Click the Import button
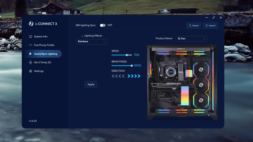 coord(210,25)
